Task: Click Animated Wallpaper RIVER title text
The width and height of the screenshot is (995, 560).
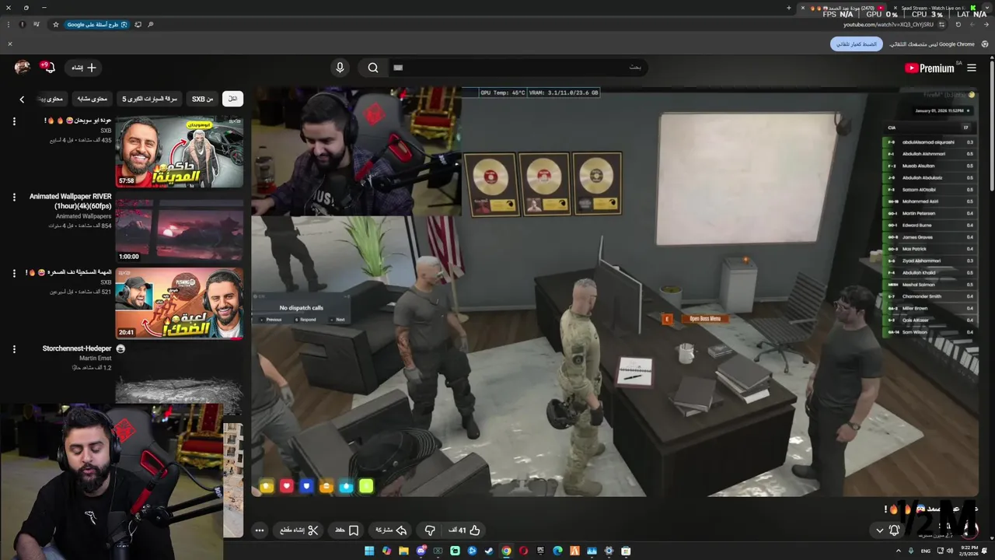Action: pos(71,201)
